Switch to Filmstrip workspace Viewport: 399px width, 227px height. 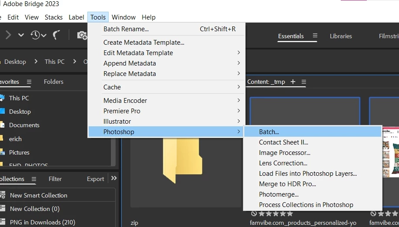coord(389,36)
